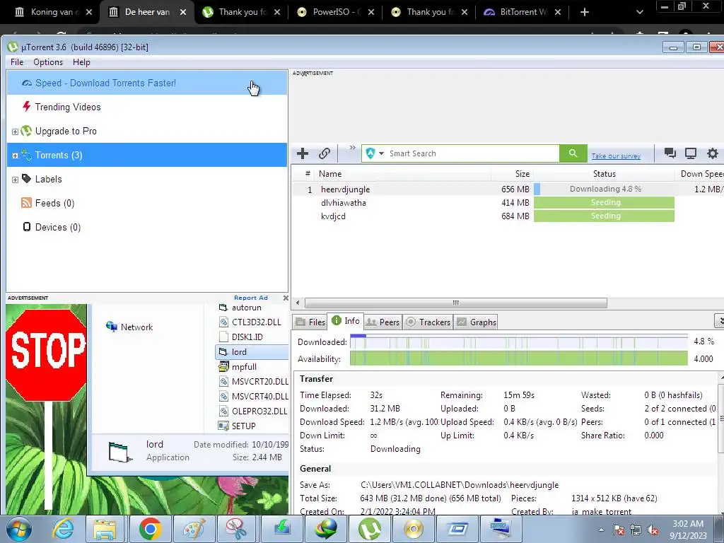
Task: Click the search provider shield icon
Action: point(370,153)
